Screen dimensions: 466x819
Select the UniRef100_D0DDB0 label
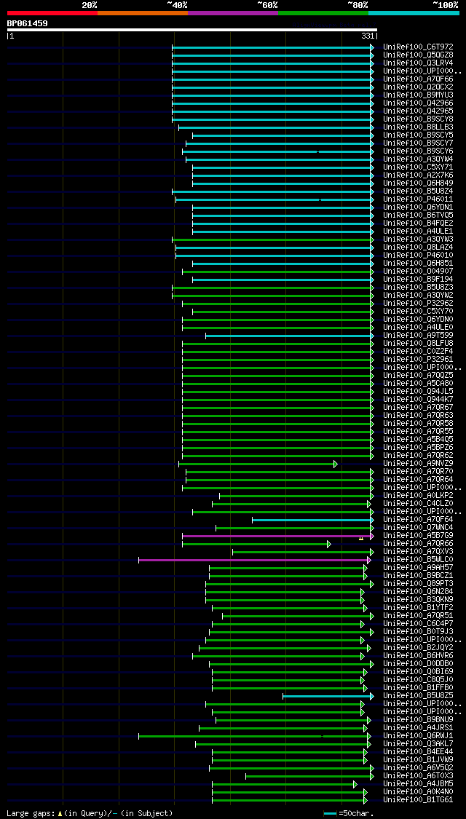coord(418,664)
